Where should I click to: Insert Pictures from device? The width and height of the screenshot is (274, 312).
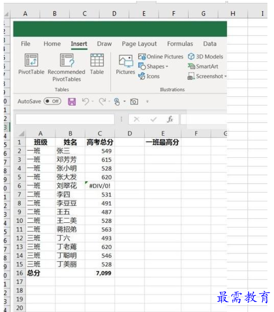(126, 64)
